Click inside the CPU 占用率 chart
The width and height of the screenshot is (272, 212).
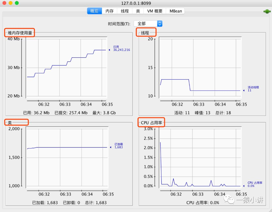coord(200,157)
